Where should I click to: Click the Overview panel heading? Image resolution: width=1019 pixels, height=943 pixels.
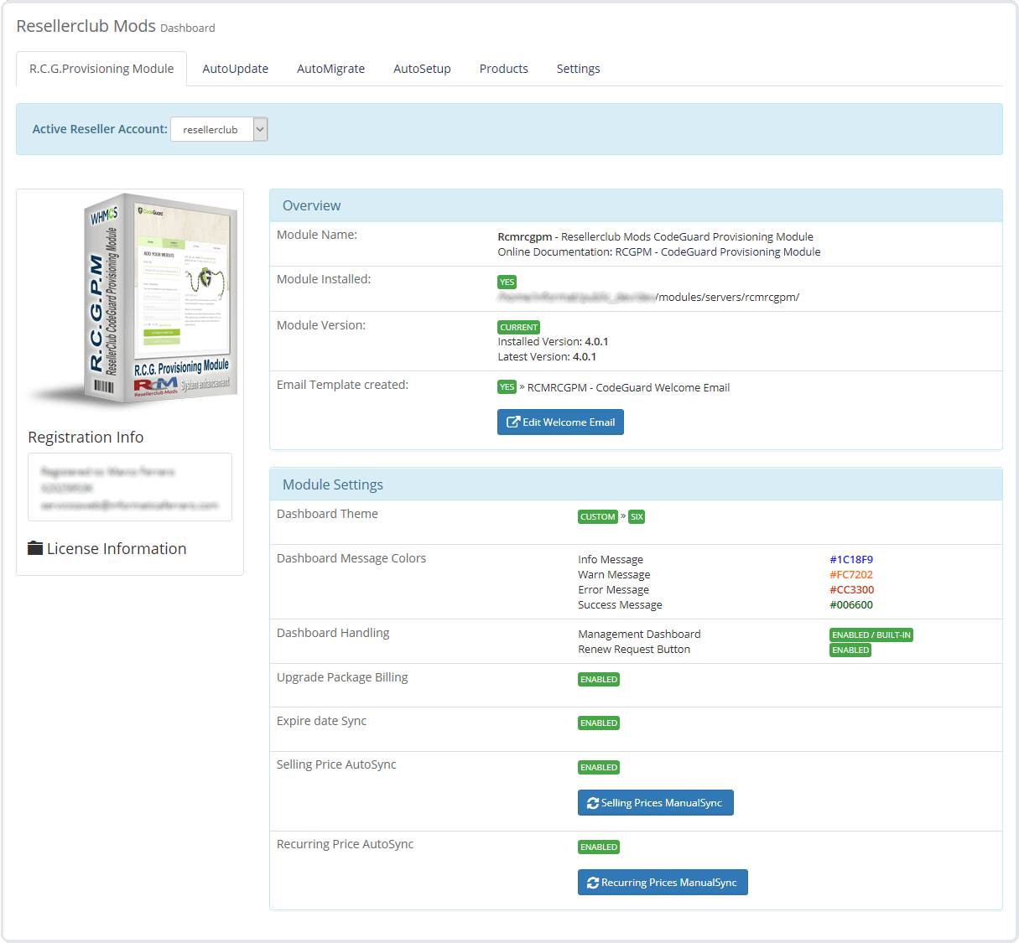(636, 205)
